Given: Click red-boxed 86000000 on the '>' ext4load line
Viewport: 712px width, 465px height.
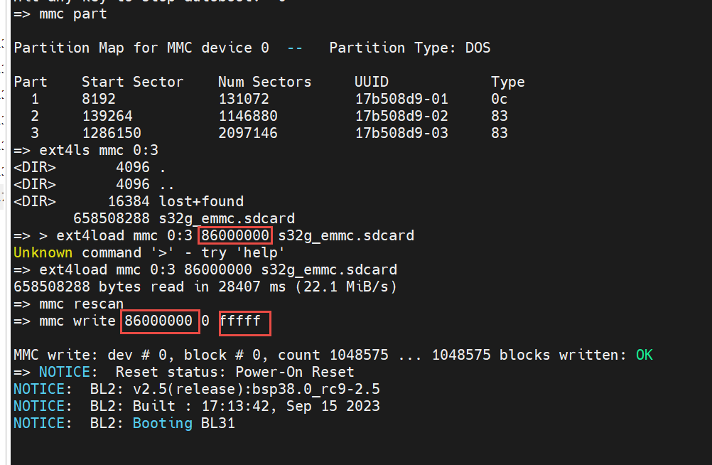Looking at the screenshot, I should [x=235, y=235].
